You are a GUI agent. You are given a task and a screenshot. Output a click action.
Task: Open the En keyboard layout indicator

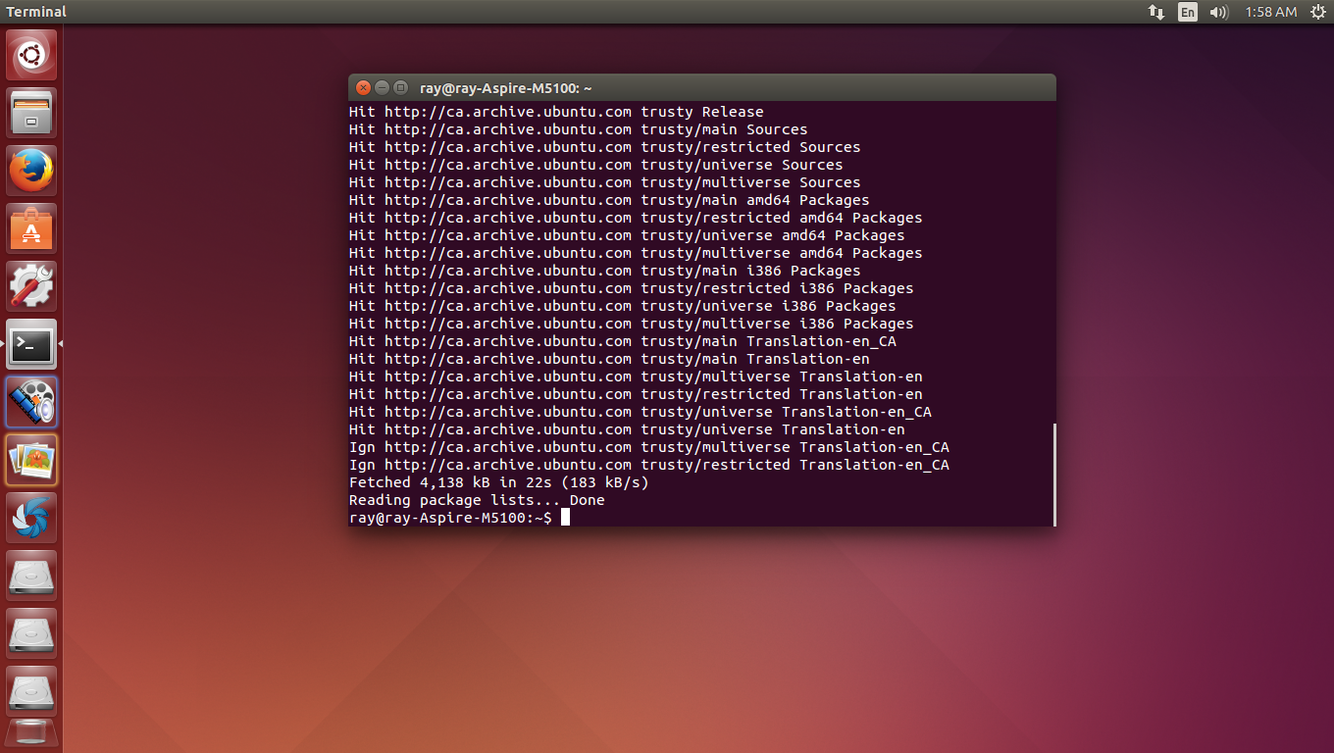1188,12
